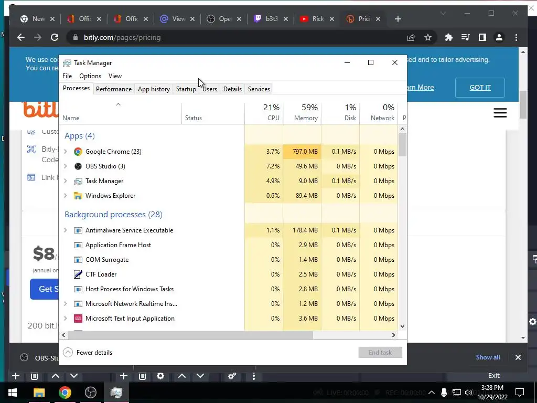Open Task Manager Options menu
Image resolution: width=537 pixels, height=403 pixels.
(90, 76)
